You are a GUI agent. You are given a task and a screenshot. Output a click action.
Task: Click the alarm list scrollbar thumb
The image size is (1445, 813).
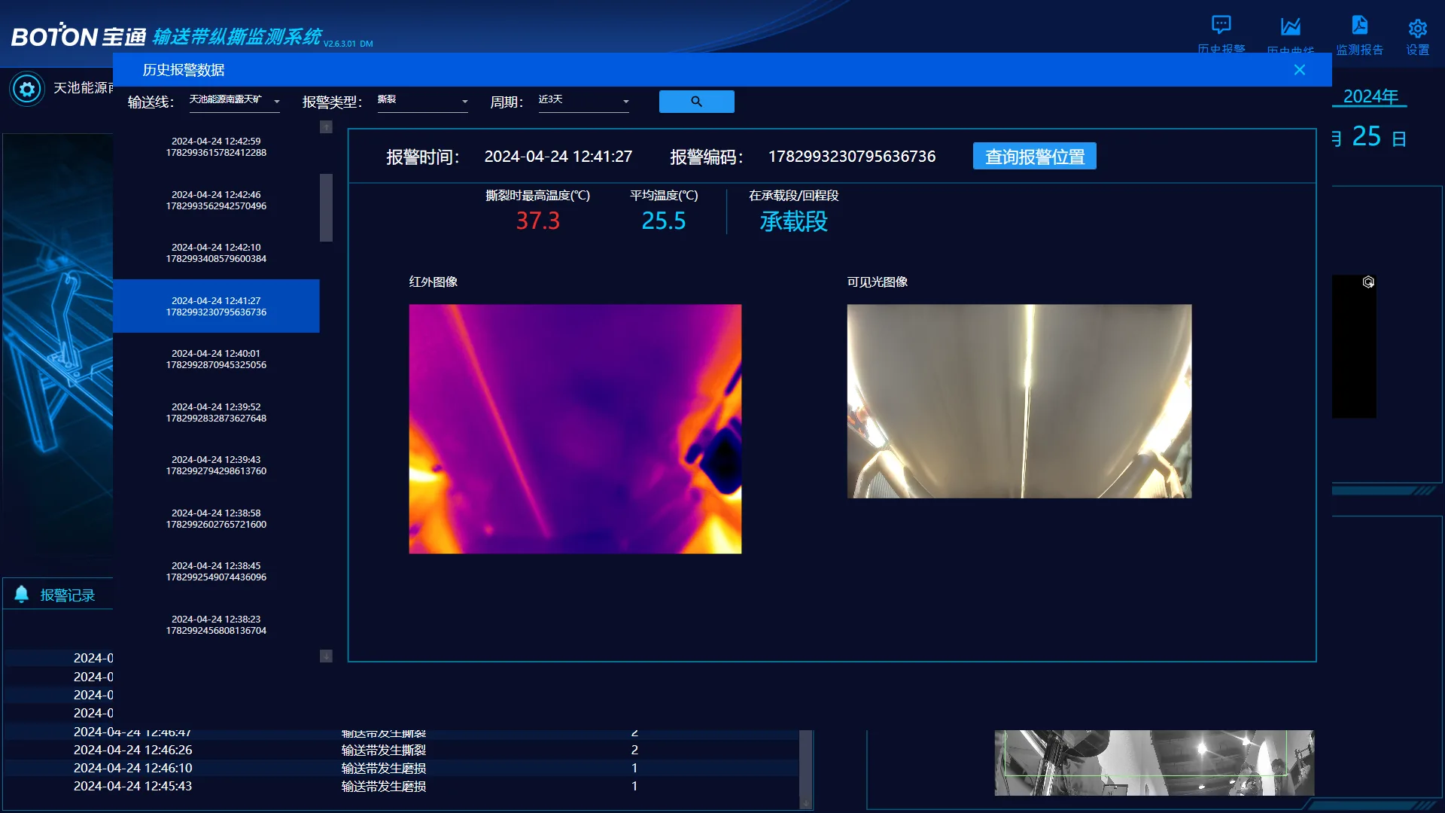(x=326, y=208)
